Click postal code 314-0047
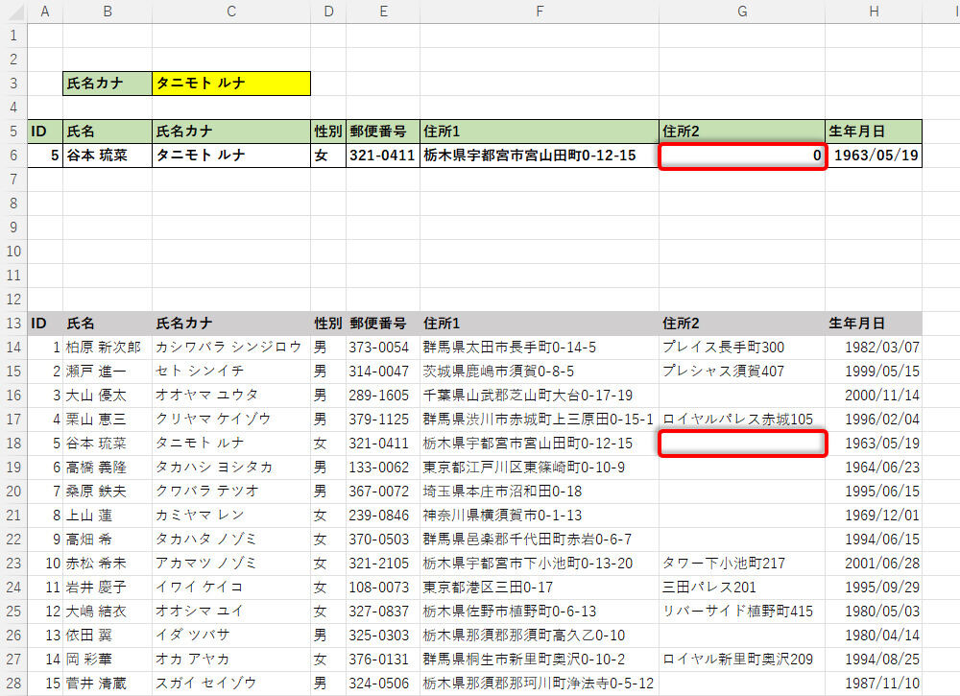This screenshot has width=960, height=696. point(383,371)
